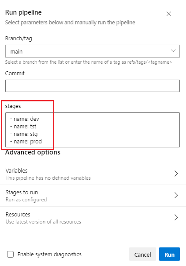Viewport: 186px width, 266px height.
Task: Open the Variables advanced option
Action: pos(93,174)
